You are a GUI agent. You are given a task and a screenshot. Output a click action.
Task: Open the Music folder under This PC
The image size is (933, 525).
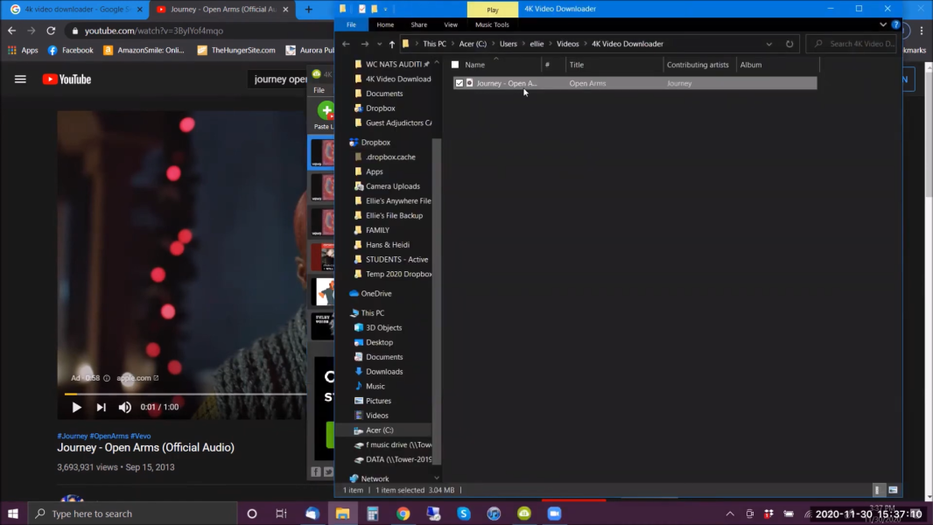(370, 387)
